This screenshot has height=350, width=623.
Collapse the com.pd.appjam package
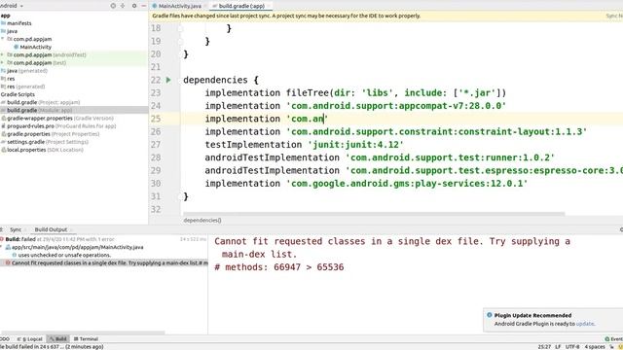3,39
